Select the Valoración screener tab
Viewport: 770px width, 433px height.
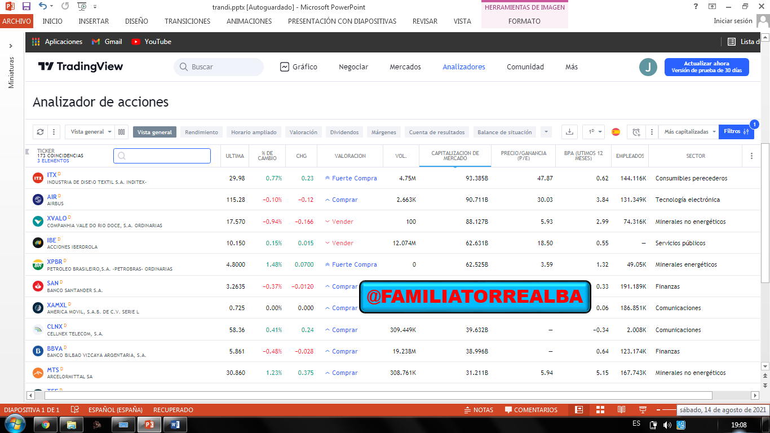tap(303, 132)
